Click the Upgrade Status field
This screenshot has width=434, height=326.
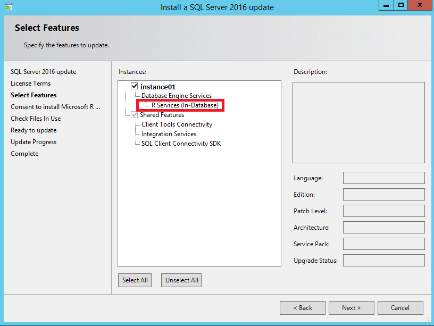pyautogui.click(x=384, y=261)
